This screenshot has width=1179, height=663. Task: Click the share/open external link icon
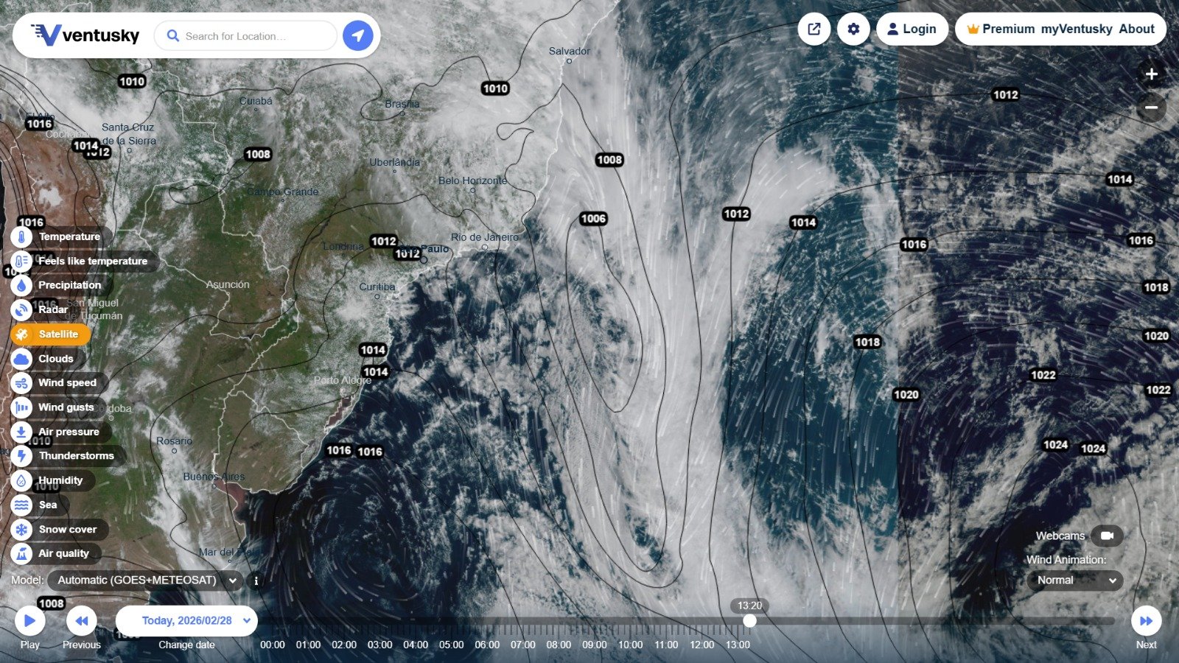[x=814, y=29]
